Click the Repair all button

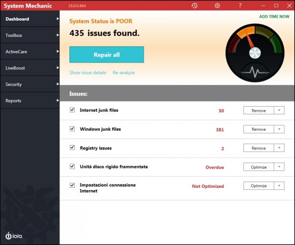(107, 55)
